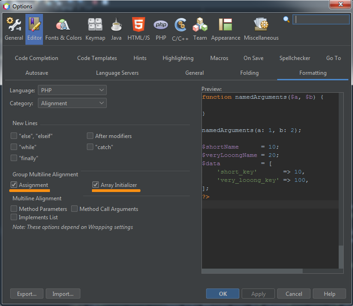Open the Language Servers tab
Image resolution: width=353 pixels, height=306 pixels.
(x=117, y=73)
